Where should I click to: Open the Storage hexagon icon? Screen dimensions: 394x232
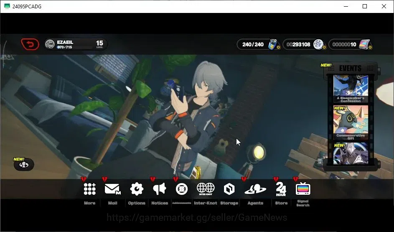(x=229, y=189)
